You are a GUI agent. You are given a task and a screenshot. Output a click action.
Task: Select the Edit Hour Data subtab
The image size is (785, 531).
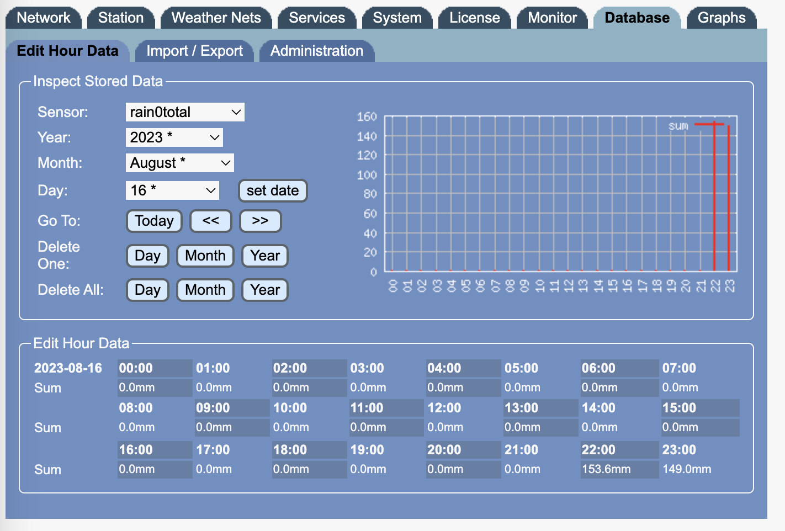pos(67,51)
